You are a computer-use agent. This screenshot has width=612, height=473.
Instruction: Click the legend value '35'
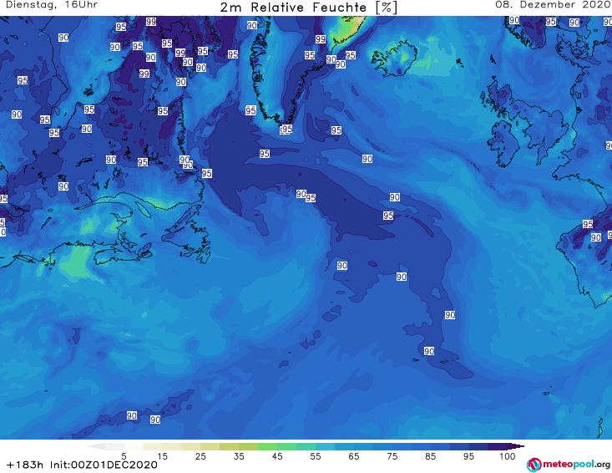tap(239, 456)
